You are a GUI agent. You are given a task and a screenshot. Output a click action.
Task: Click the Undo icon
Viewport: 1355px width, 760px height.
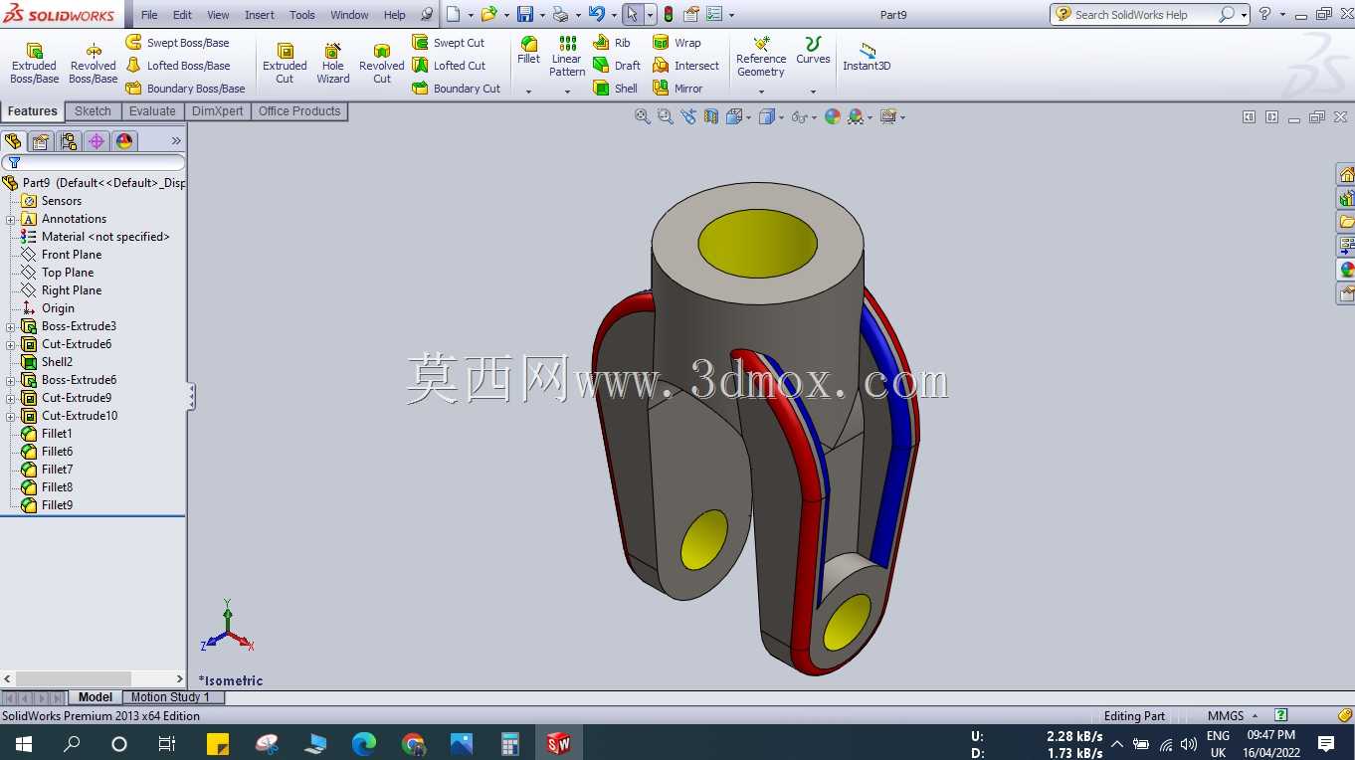click(x=596, y=14)
